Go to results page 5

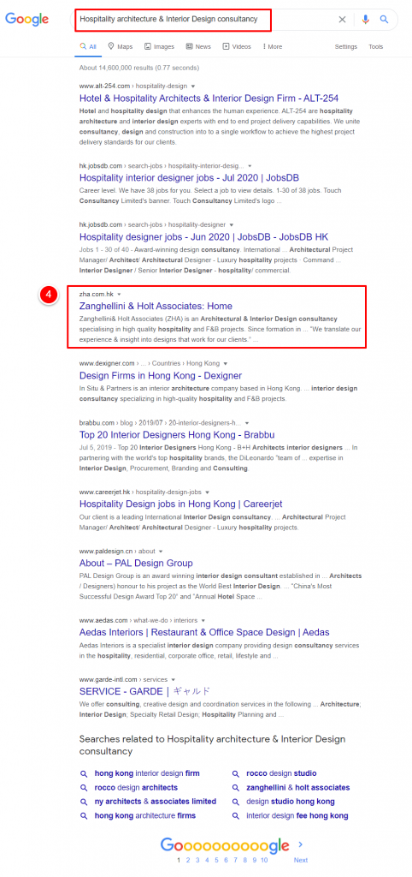click(x=216, y=860)
